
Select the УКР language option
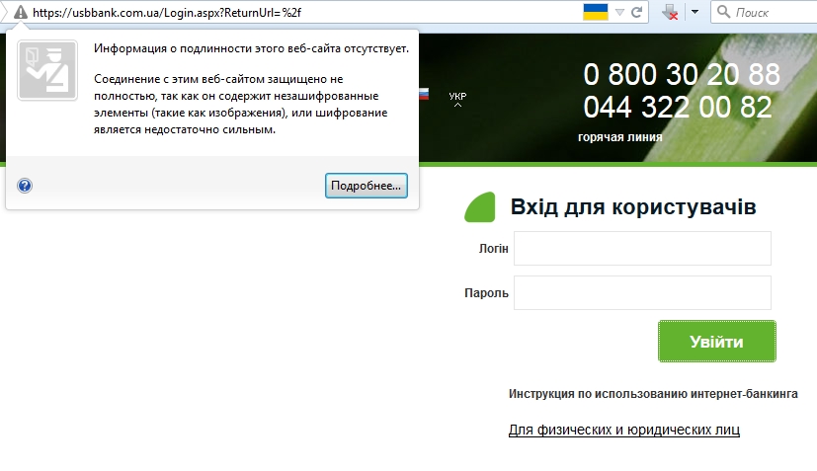pos(457,97)
